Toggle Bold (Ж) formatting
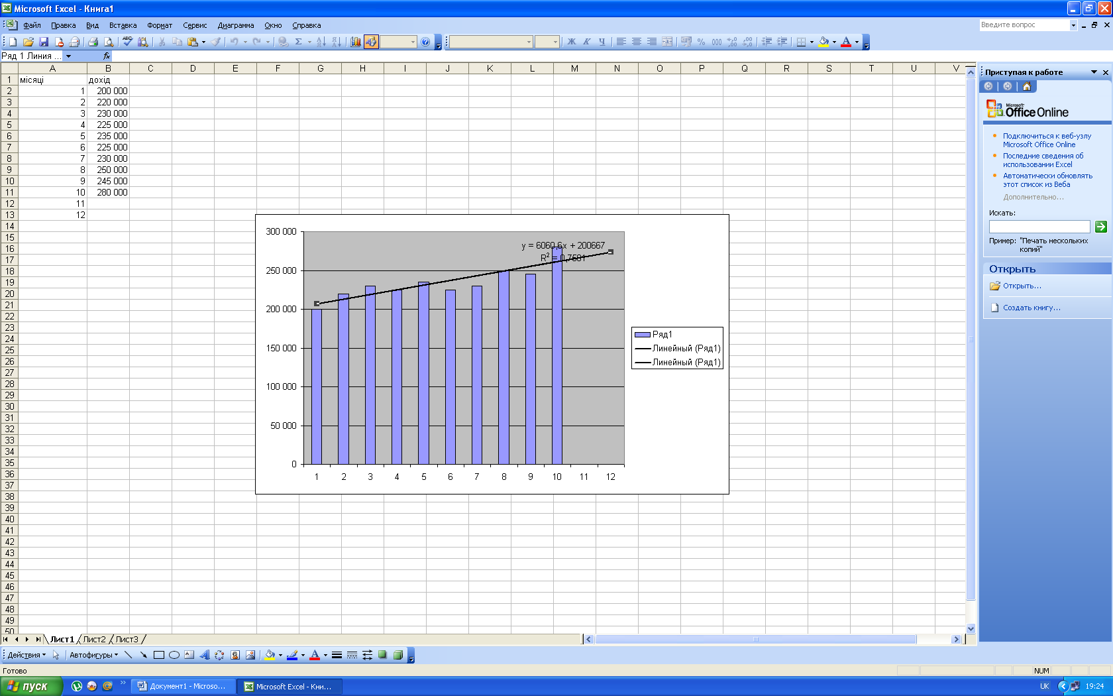 (x=572, y=42)
